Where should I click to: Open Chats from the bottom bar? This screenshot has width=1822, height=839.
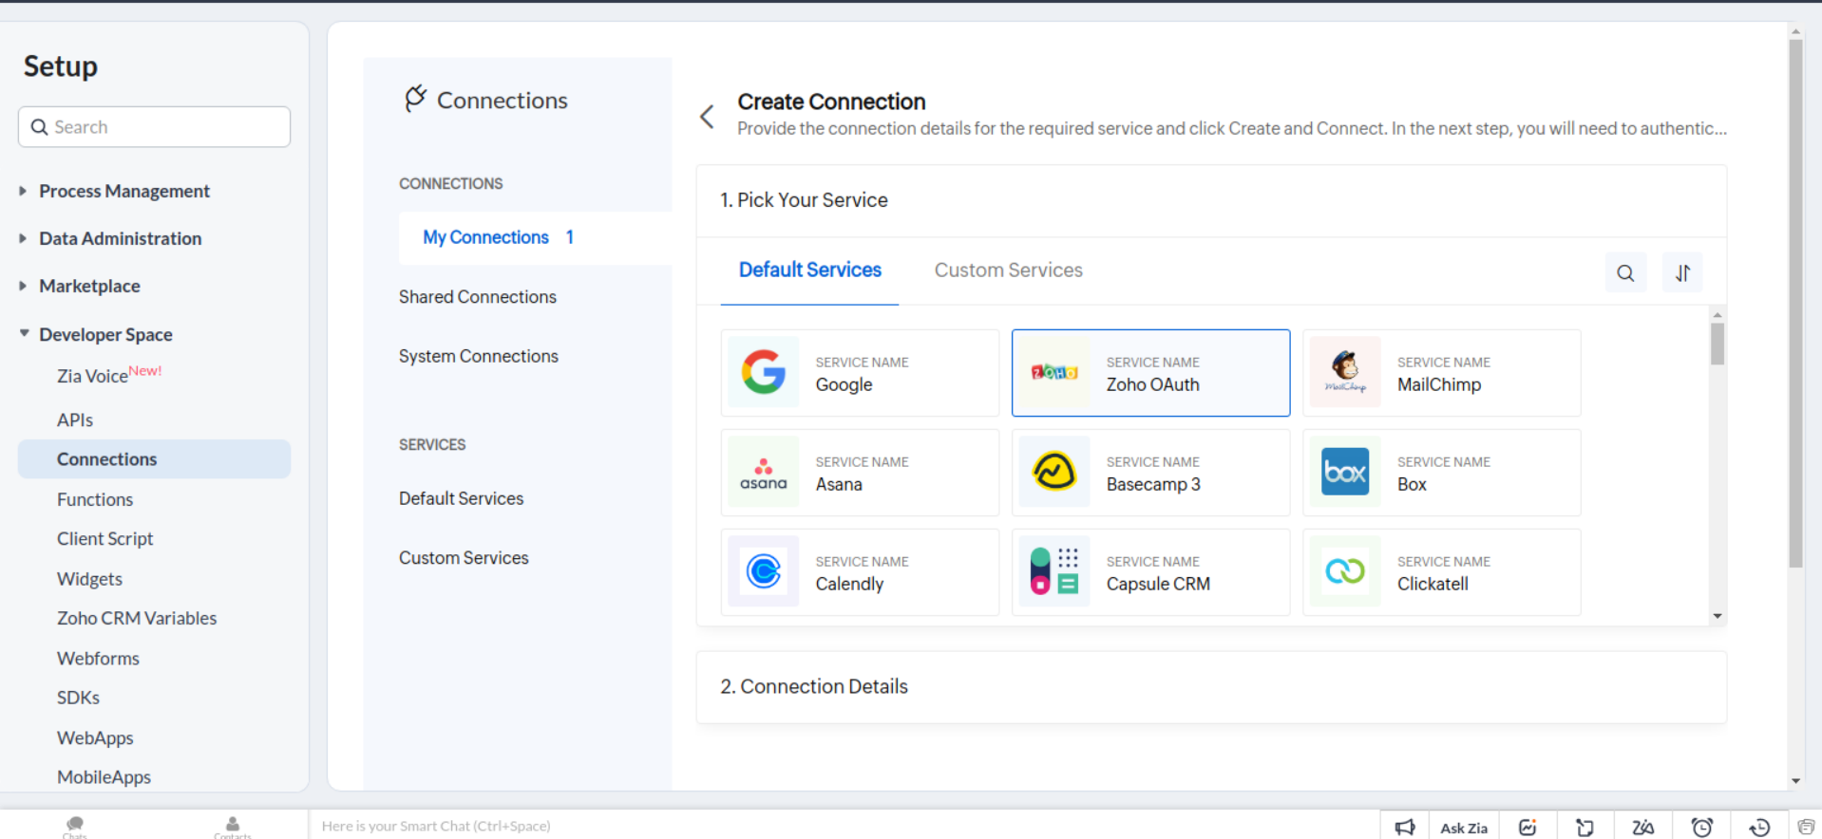[75, 827]
